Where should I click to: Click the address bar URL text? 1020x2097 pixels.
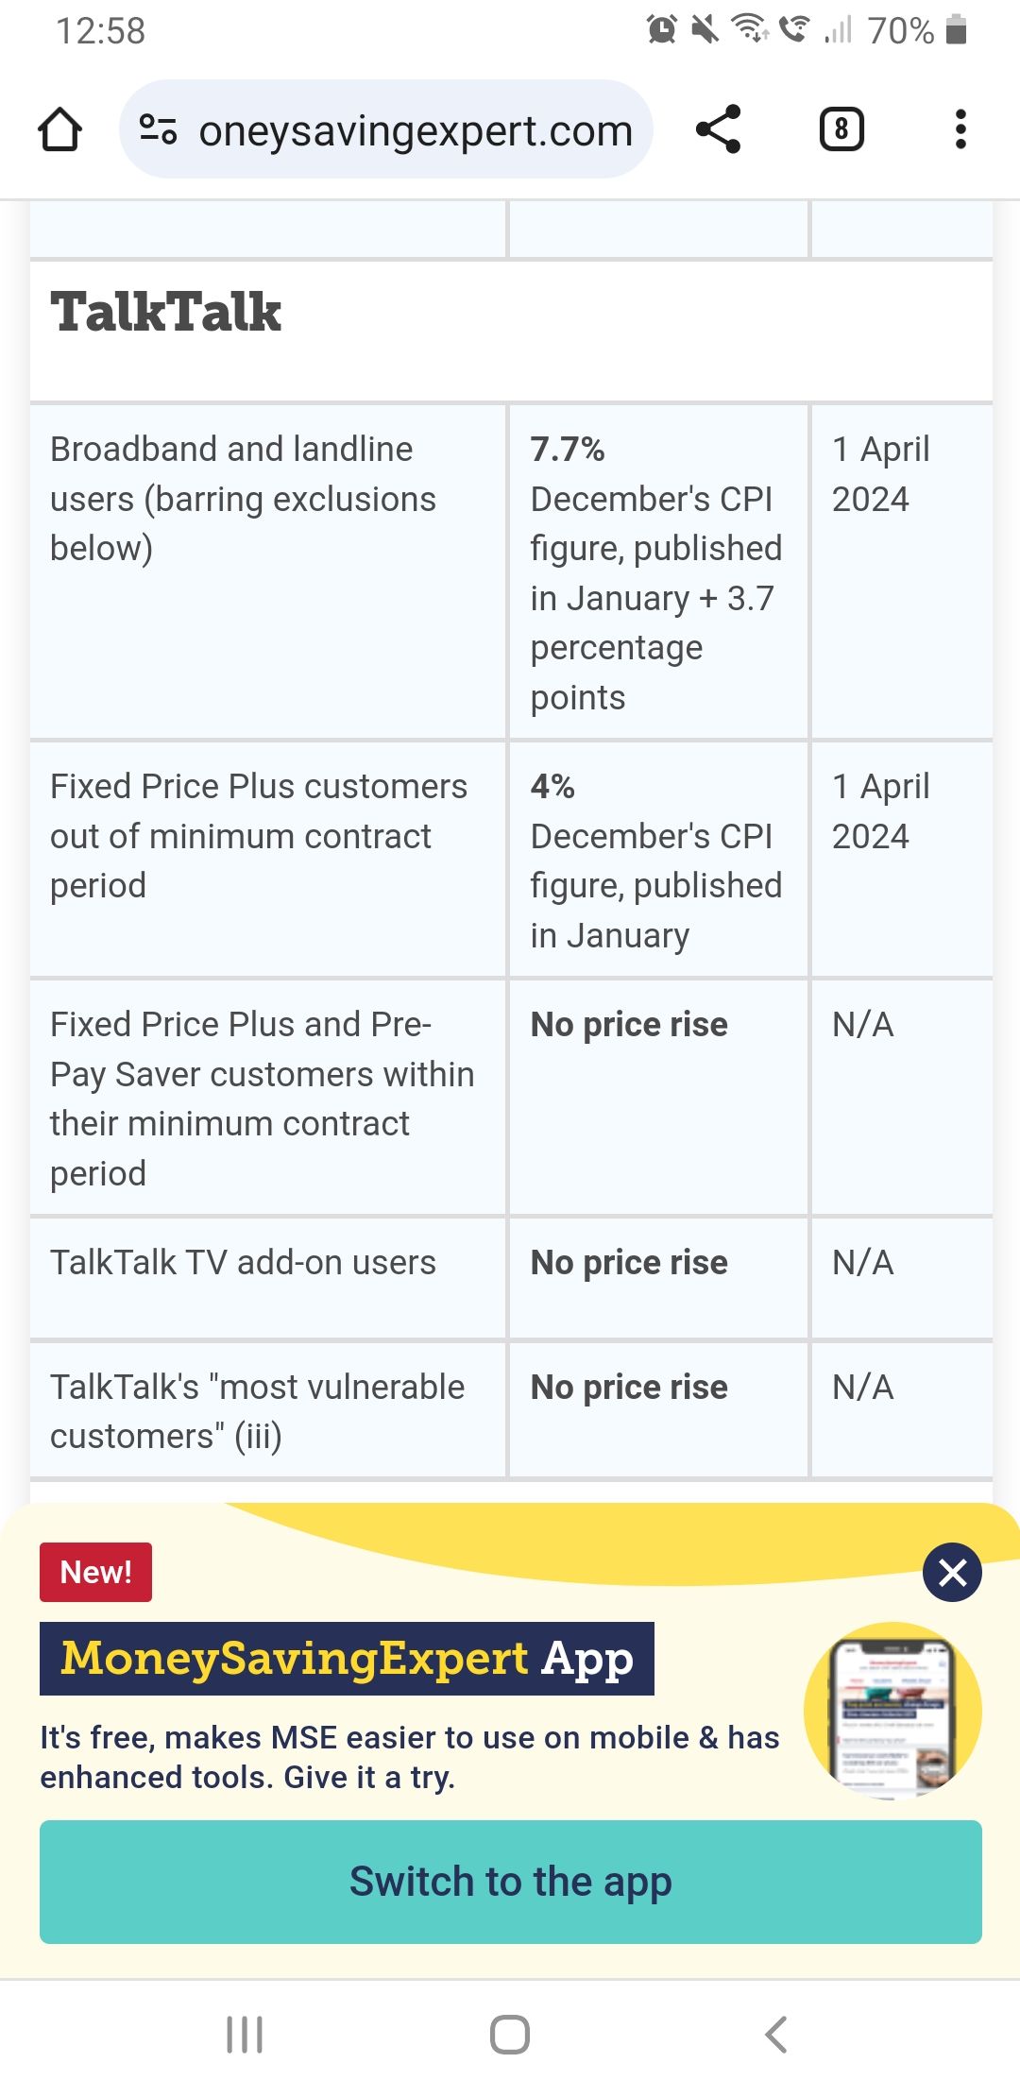(x=416, y=131)
